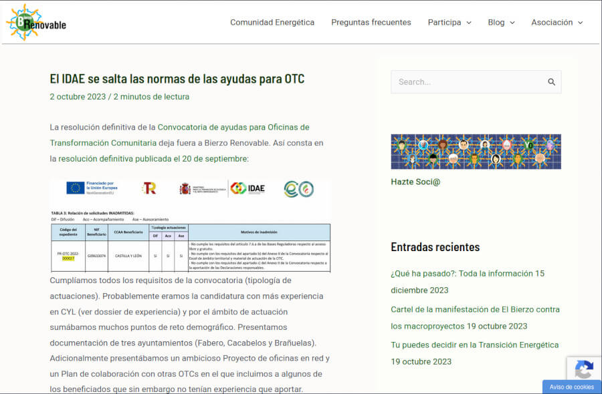Click the search magnifier icon
The image size is (602, 394).
[551, 82]
